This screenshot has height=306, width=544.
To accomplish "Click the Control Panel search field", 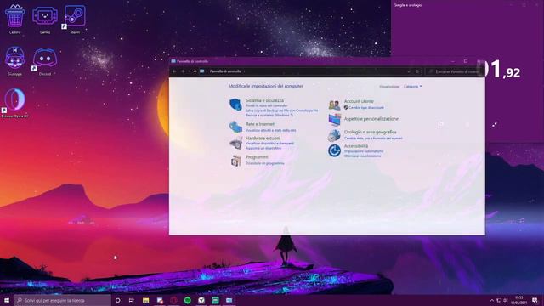I will tap(454, 71).
